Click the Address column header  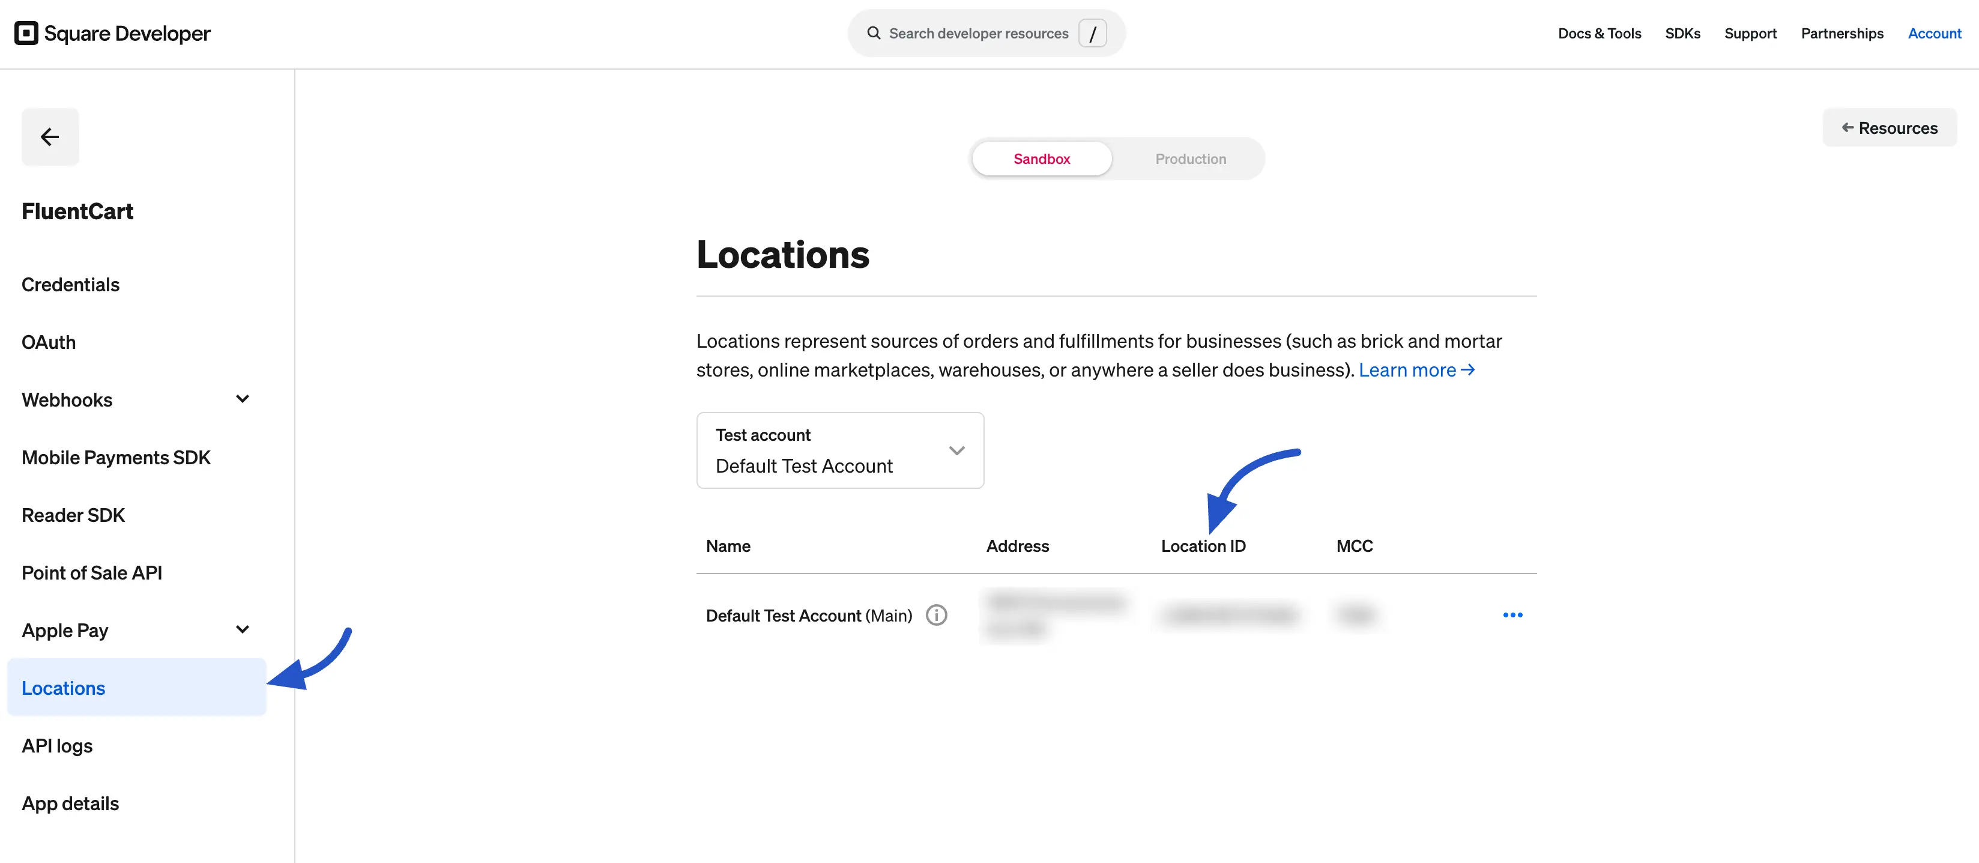point(1017,546)
